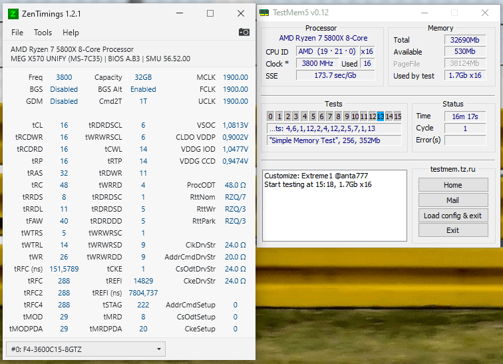Click the tFAW value 40
503x364 pixels.
coord(64,221)
